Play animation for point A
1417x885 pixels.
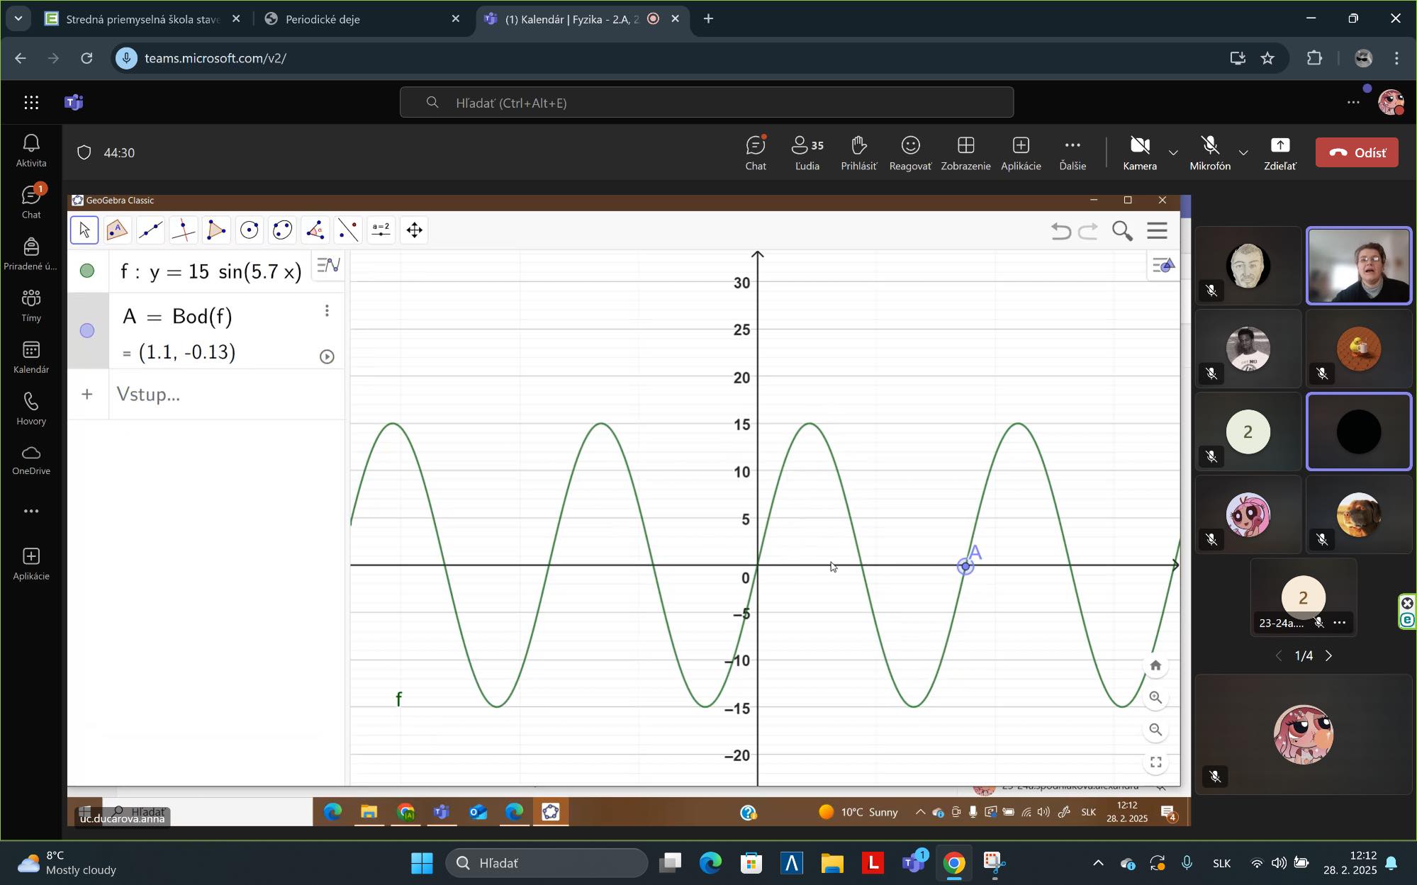point(327,356)
